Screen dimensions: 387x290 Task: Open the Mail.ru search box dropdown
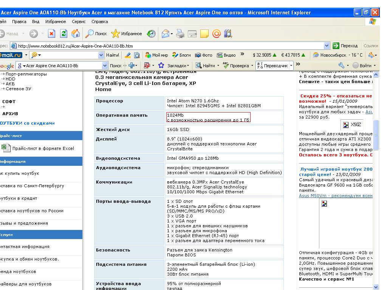point(101,55)
